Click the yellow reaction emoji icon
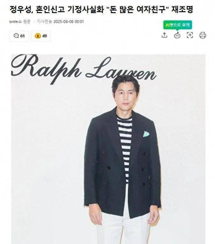 point(38,36)
